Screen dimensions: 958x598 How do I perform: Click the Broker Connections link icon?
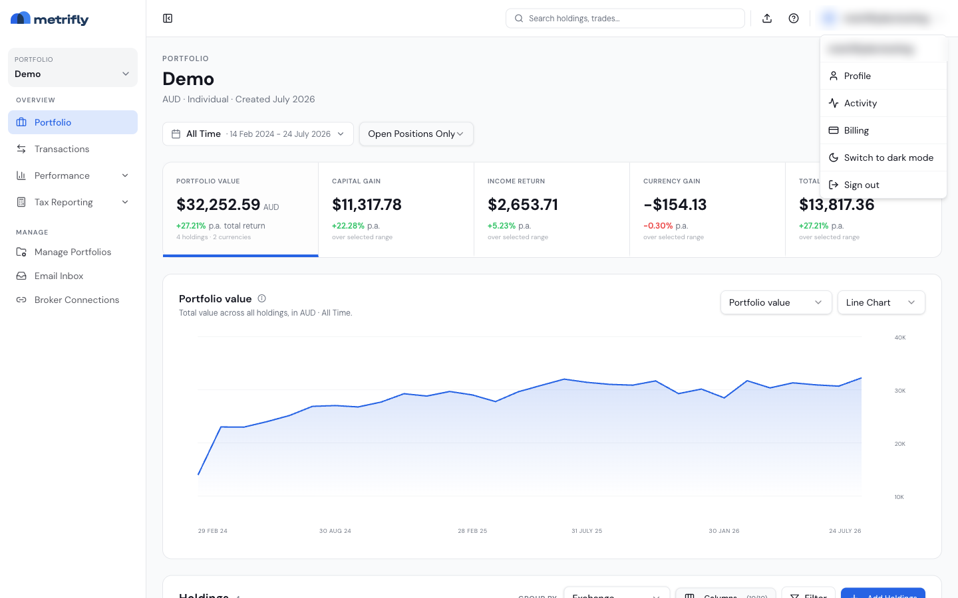tap(21, 300)
